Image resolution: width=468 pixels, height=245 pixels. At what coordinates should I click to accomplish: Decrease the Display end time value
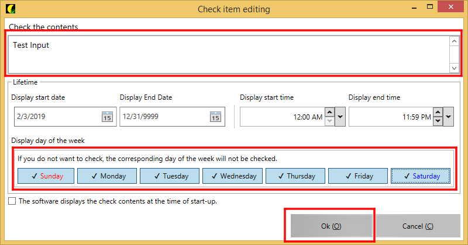coord(438,121)
